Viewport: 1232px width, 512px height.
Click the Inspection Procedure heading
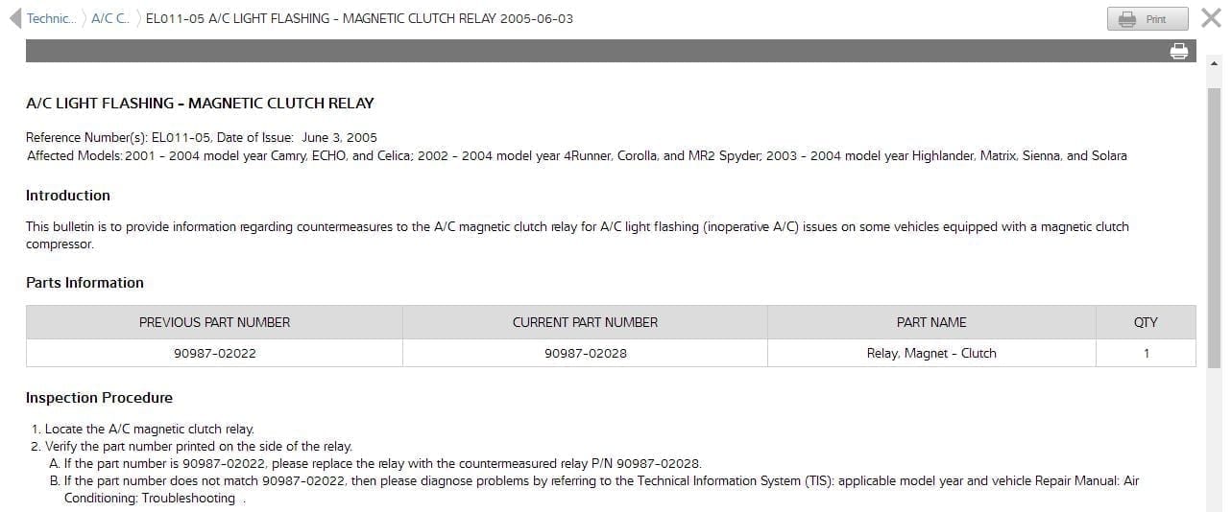pos(99,398)
